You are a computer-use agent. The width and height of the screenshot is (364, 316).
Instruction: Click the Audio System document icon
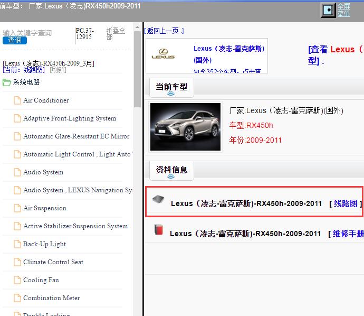pyautogui.click(x=17, y=172)
